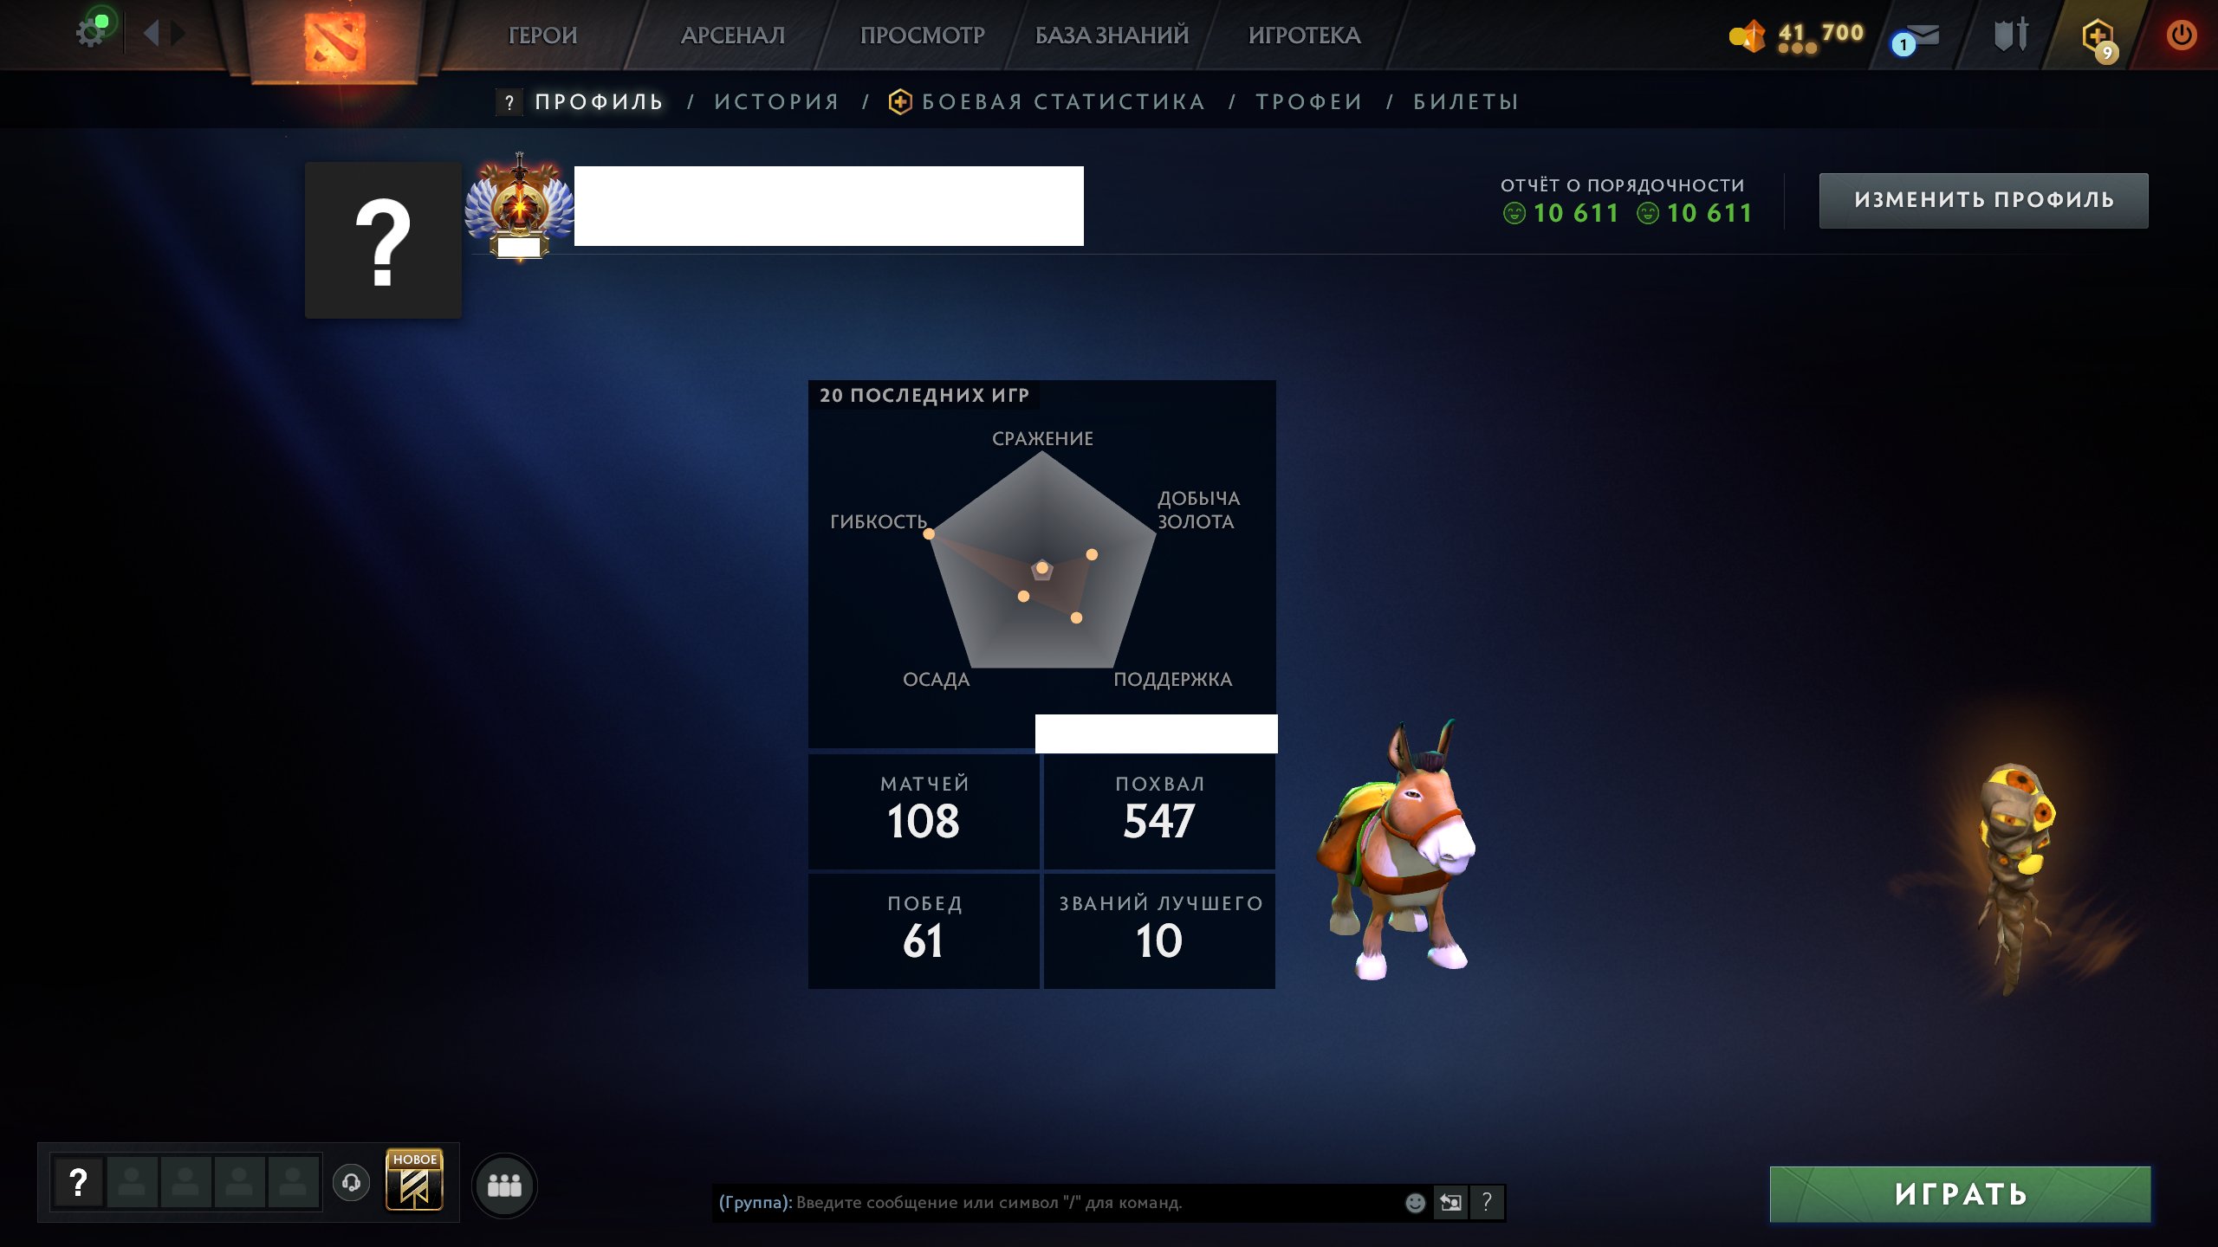Switch to the ТРОФЕИ profile tab
This screenshot has height=1247, width=2218.
coord(1309,102)
